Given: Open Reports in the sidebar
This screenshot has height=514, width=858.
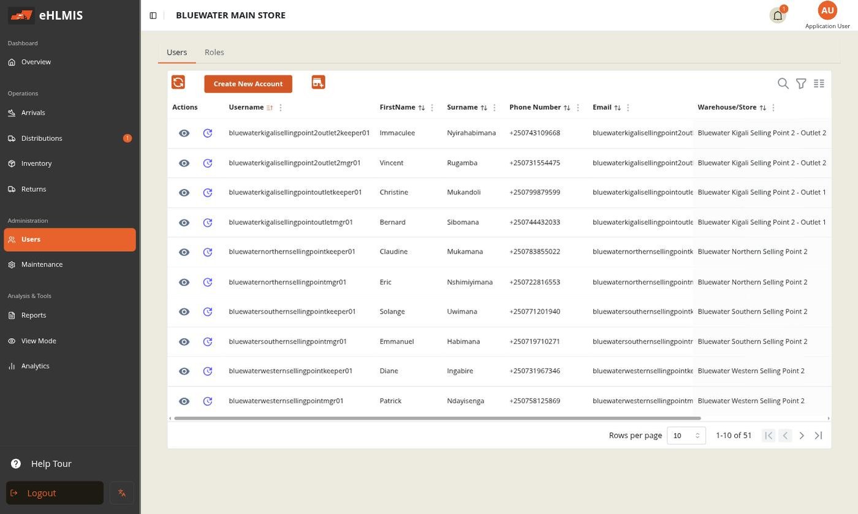Looking at the screenshot, I should point(70,316).
